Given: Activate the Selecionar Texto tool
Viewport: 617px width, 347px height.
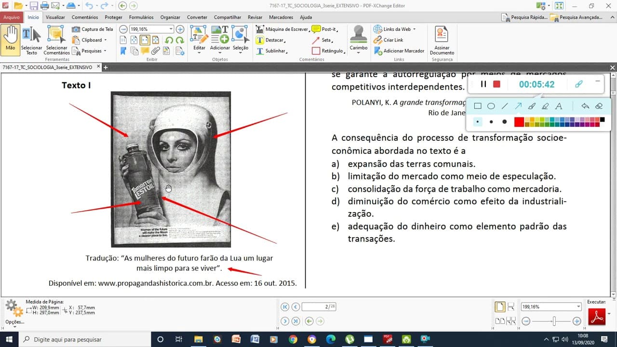Looking at the screenshot, I should click(x=31, y=40).
